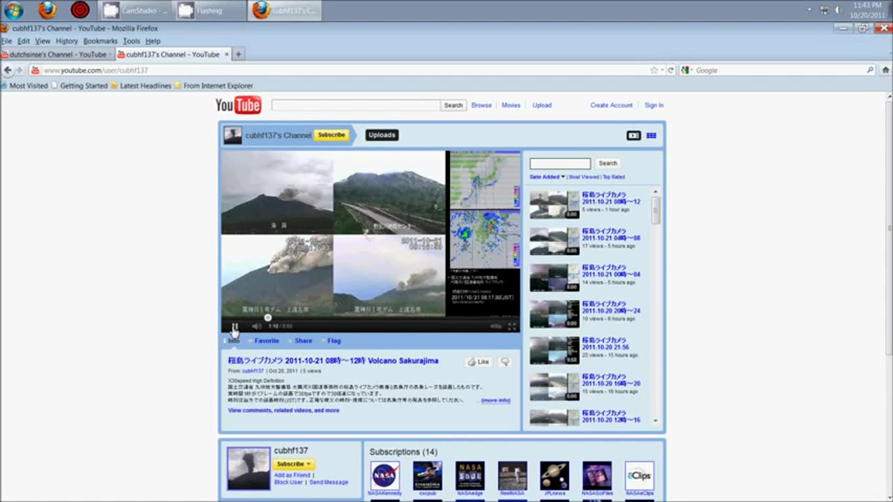Change the 480p video quality setting
This screenshot has width=893, height=502.
tap(495, 326)
